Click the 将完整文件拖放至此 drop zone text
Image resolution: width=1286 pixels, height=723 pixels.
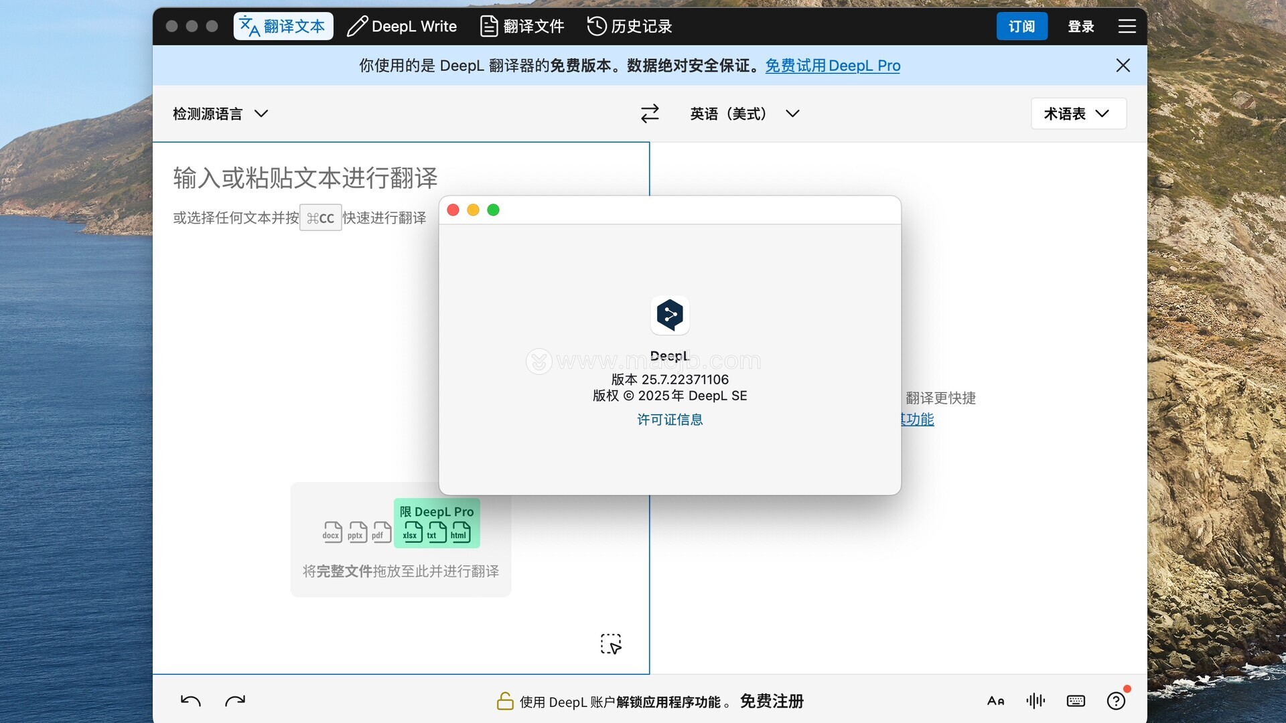(x=401, y=571)
